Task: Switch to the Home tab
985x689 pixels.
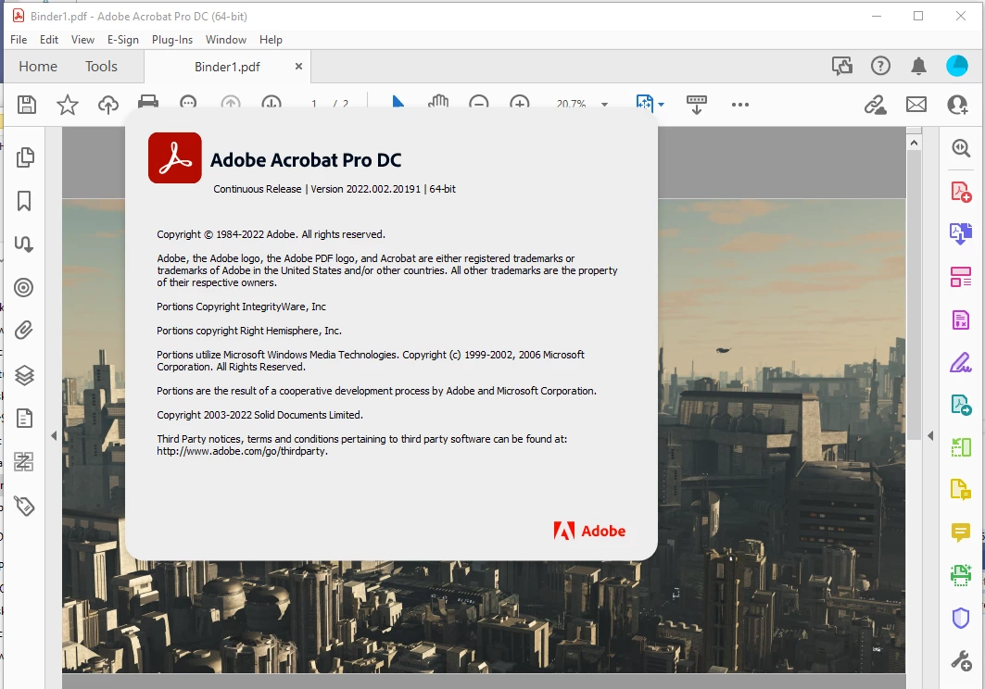Action: click(38, 66)
